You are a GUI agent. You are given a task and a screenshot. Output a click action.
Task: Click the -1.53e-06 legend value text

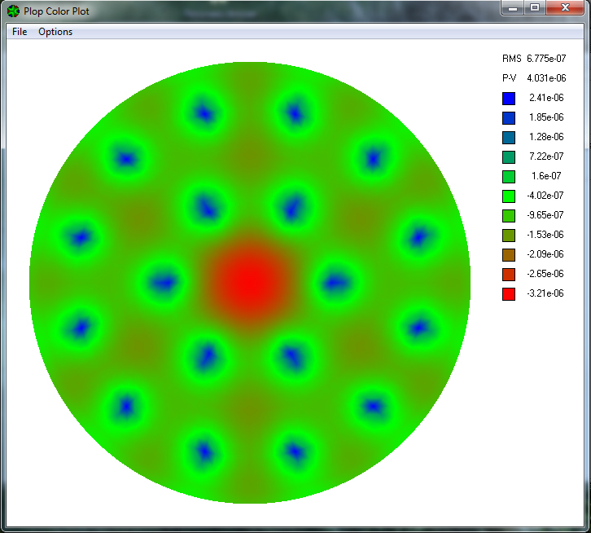point(545,235)
